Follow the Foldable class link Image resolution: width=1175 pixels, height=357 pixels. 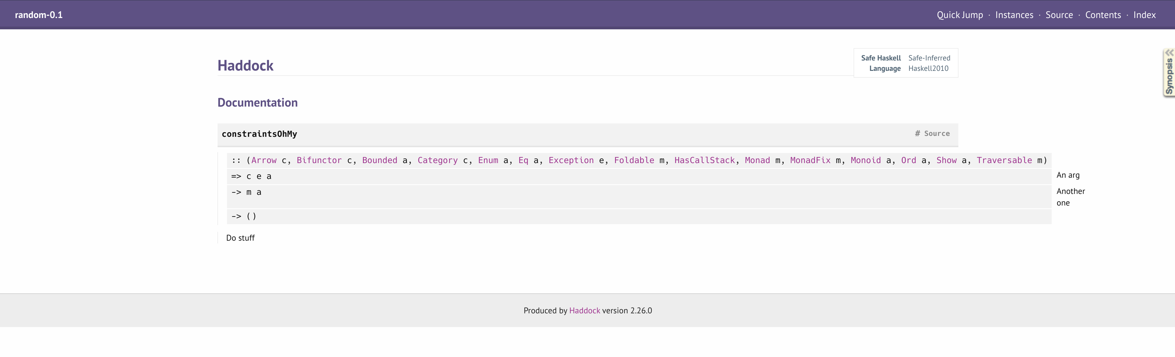point(634,160)
